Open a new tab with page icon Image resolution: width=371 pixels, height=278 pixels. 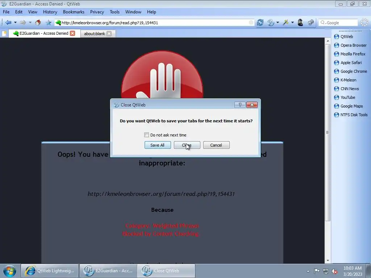pos(4,34)
